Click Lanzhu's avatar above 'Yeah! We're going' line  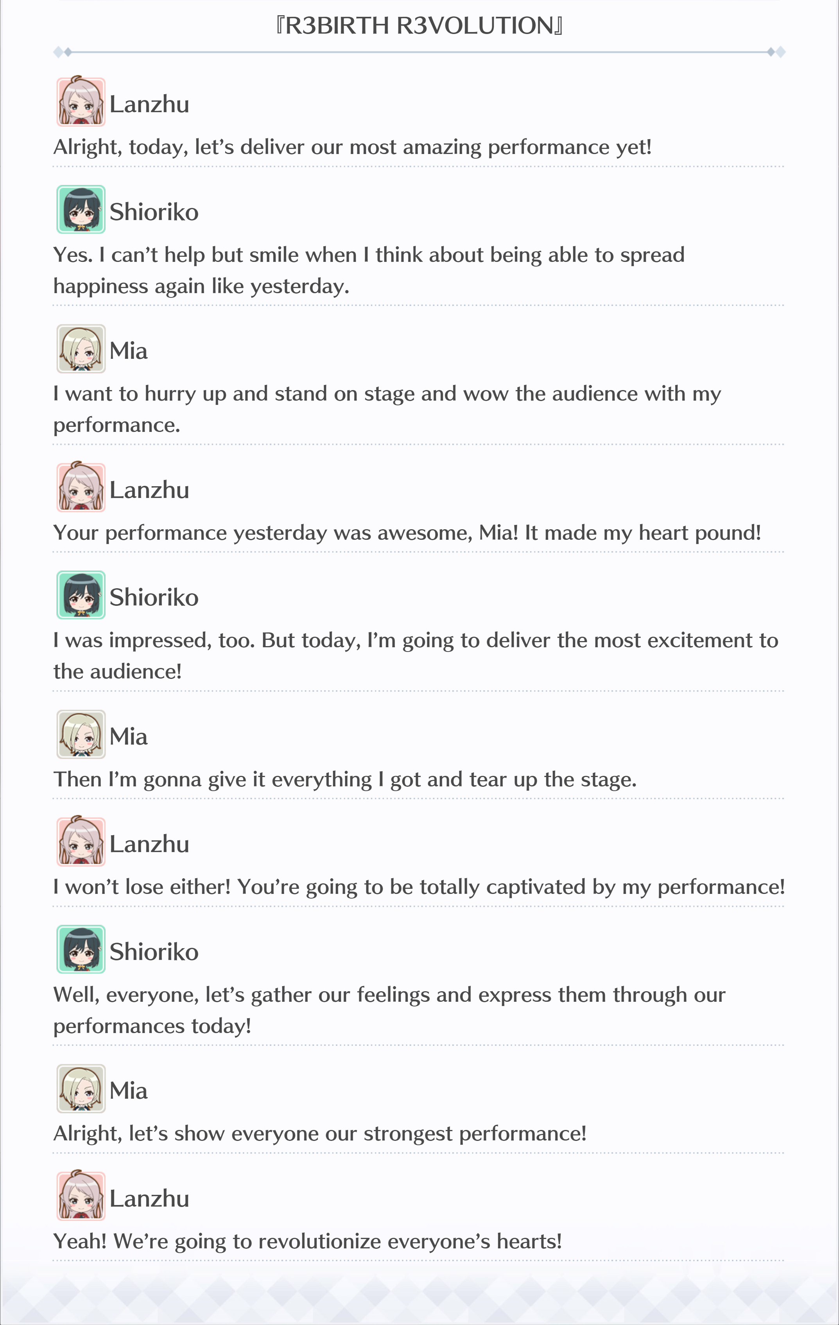tap(81, 1196)
